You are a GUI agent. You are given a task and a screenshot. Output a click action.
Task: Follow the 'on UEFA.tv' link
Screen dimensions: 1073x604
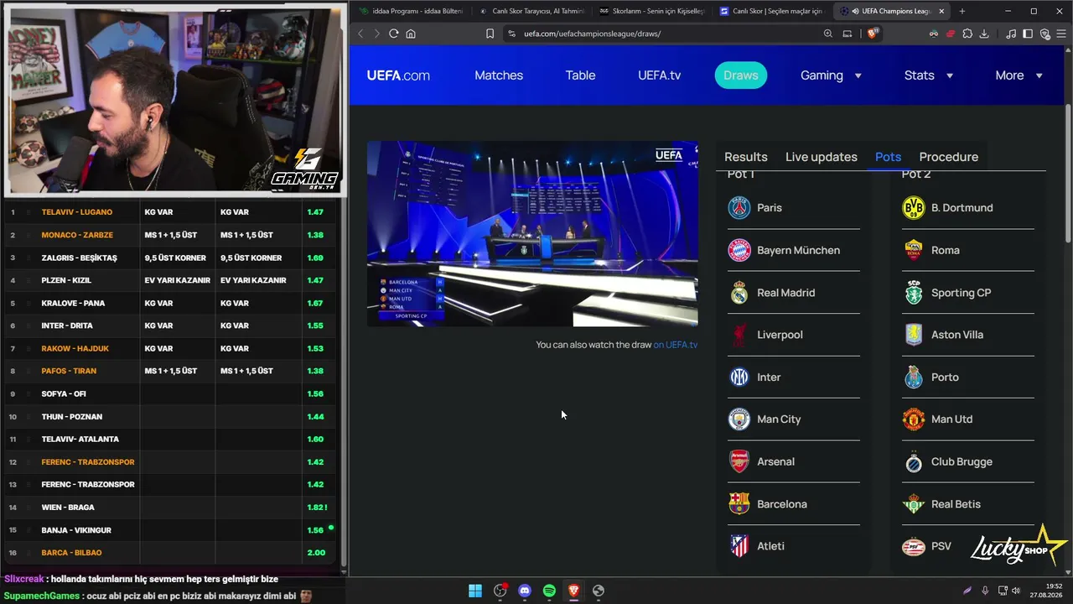[x=676, y=345]
